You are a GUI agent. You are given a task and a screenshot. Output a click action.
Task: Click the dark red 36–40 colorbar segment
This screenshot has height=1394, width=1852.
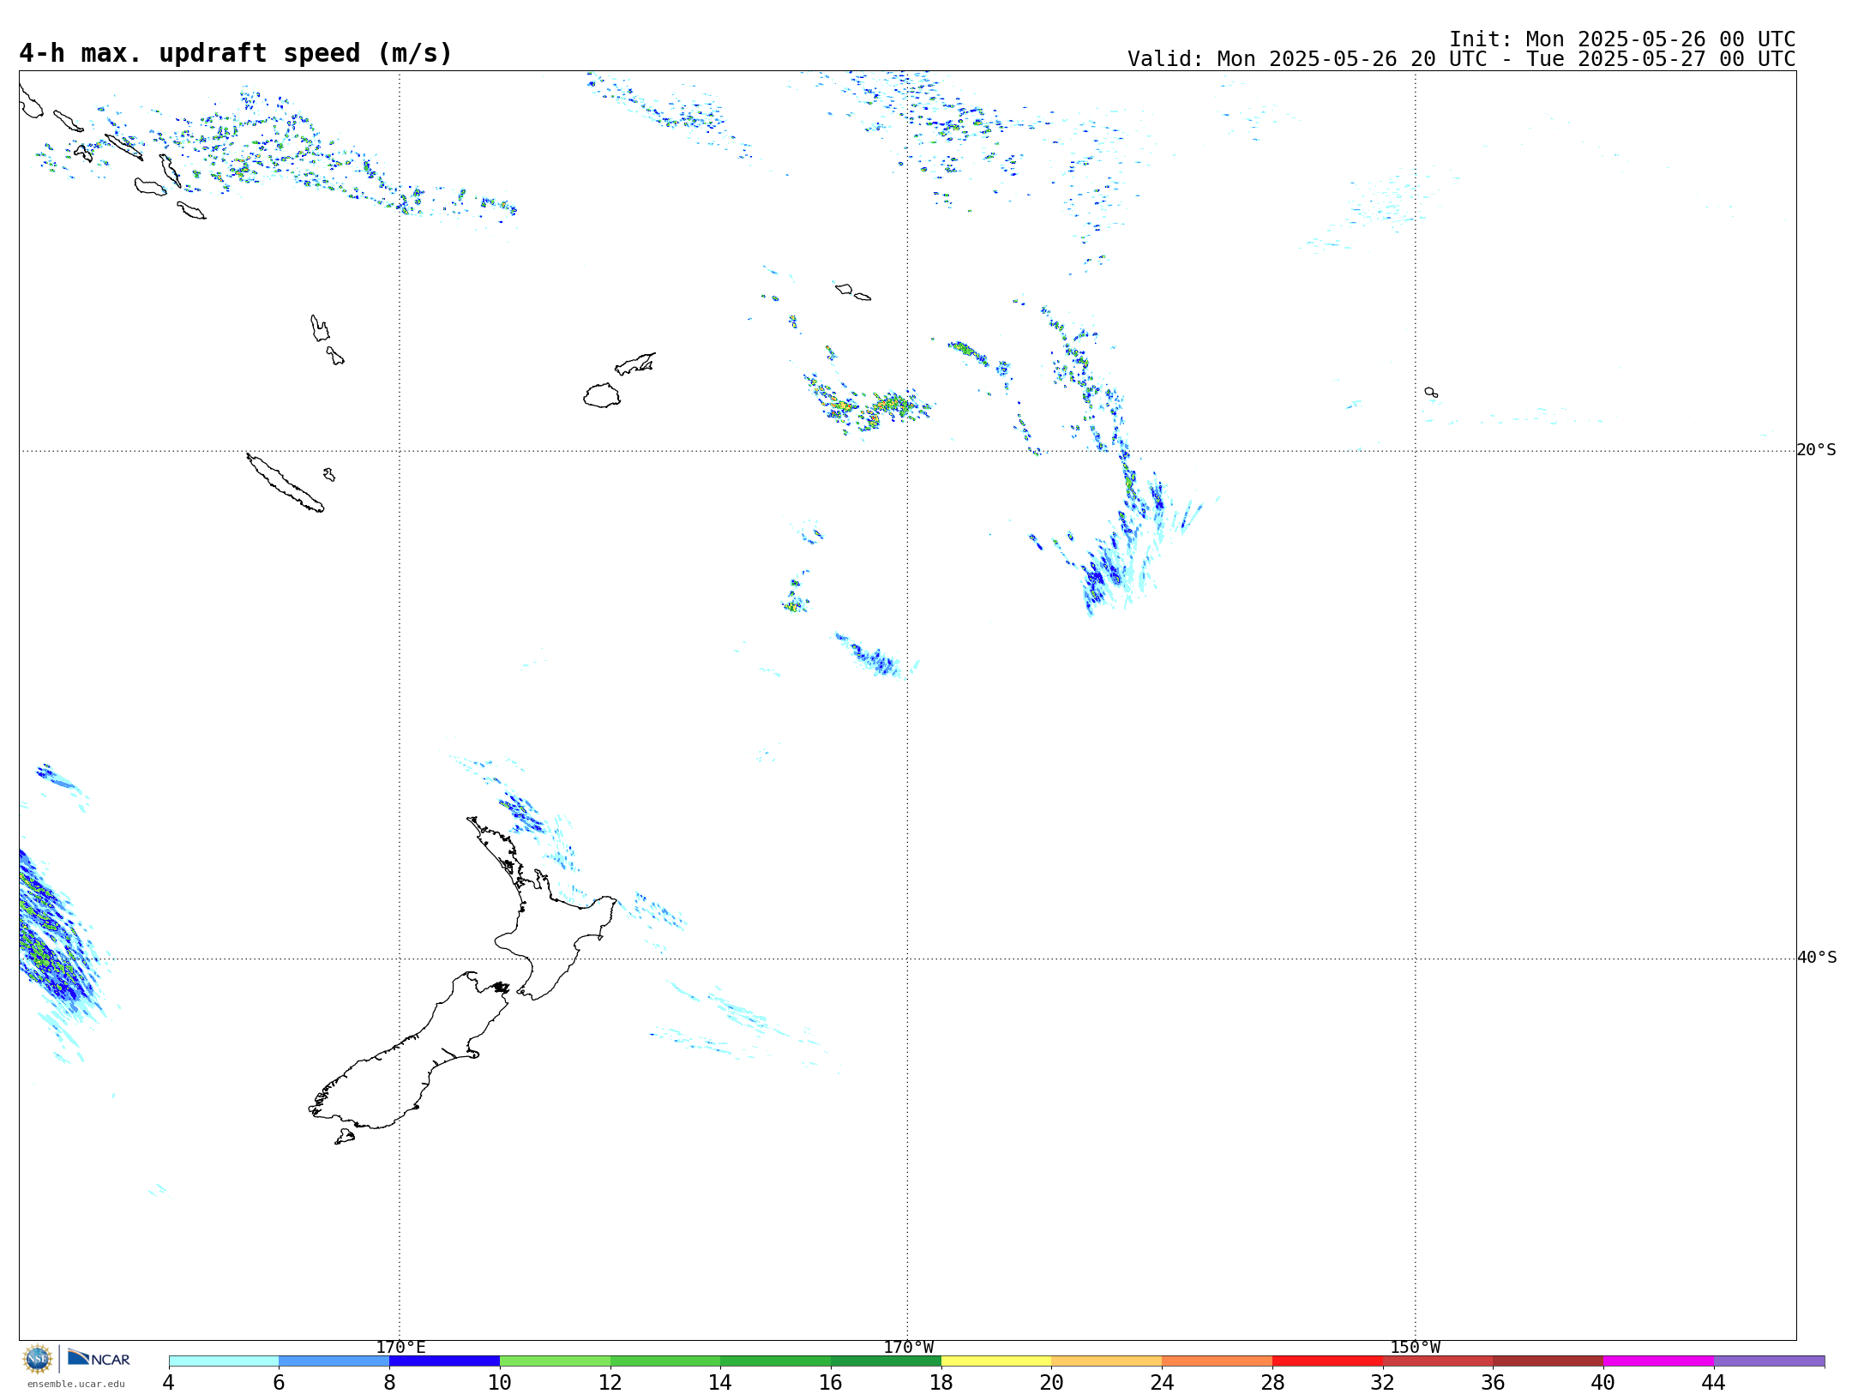pyautogui.click(x=1548, y=1361)
